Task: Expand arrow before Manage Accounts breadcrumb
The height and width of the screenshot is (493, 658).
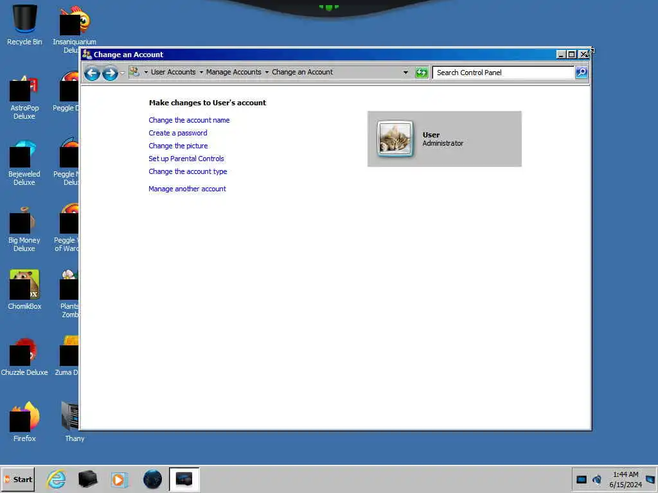Action: tap(201, 72)
